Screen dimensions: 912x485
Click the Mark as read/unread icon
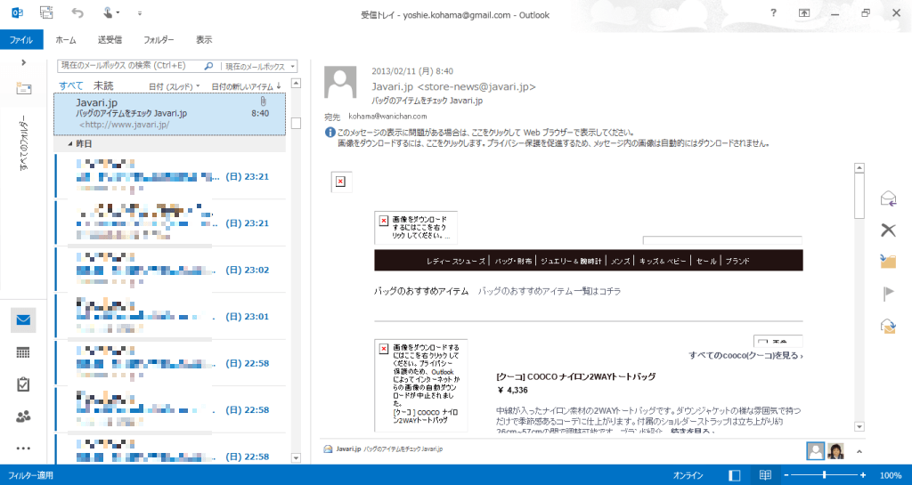(x=888, y=326)
